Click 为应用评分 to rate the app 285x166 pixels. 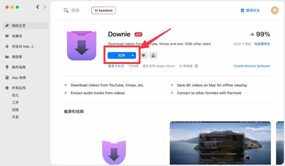(262, 44)
